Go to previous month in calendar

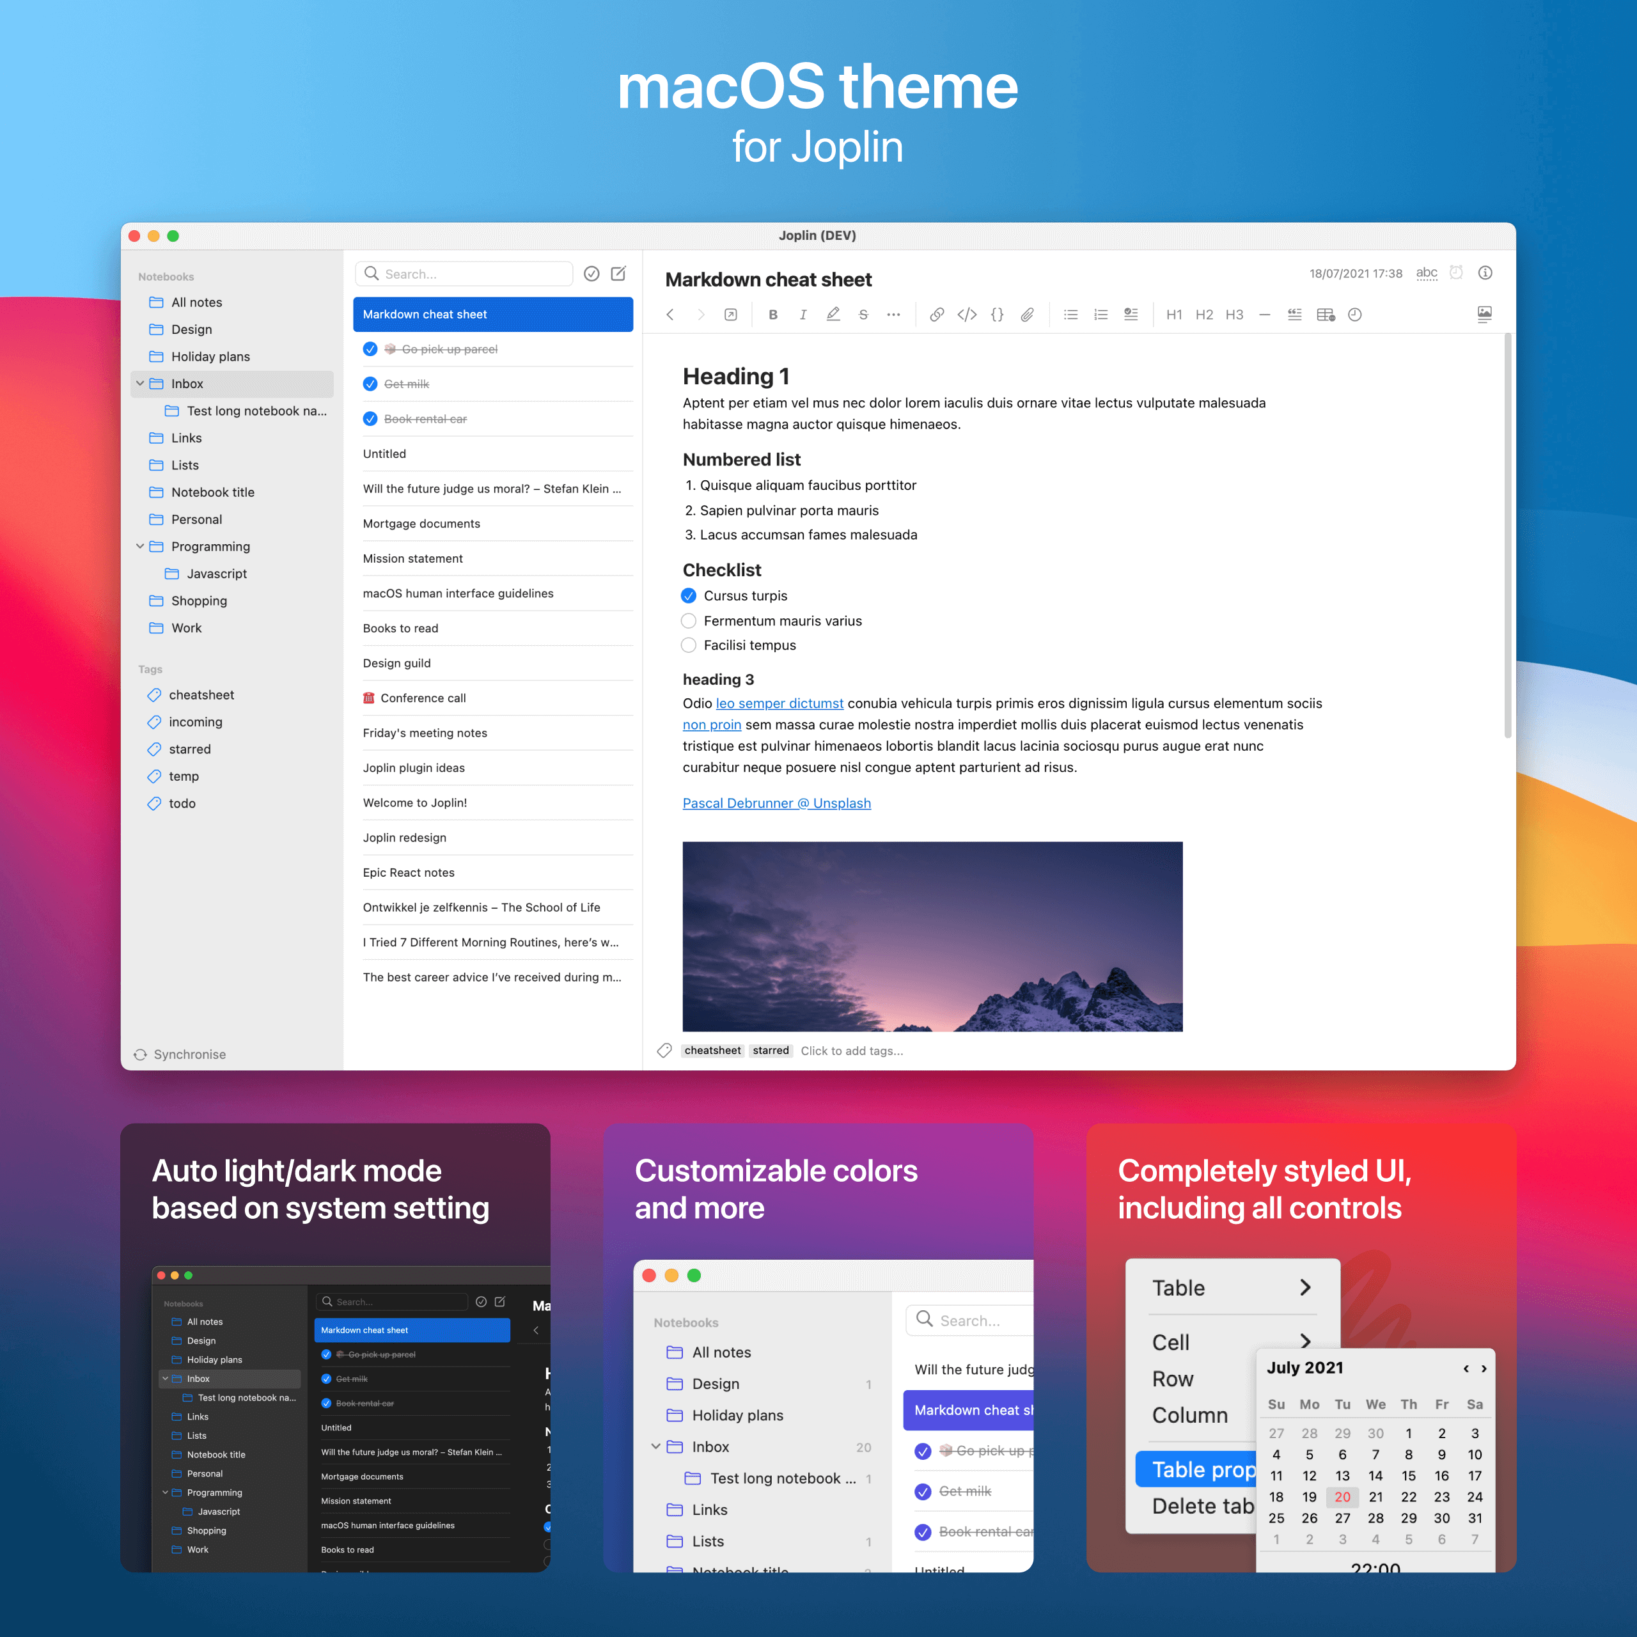tap(1466, 1368)
